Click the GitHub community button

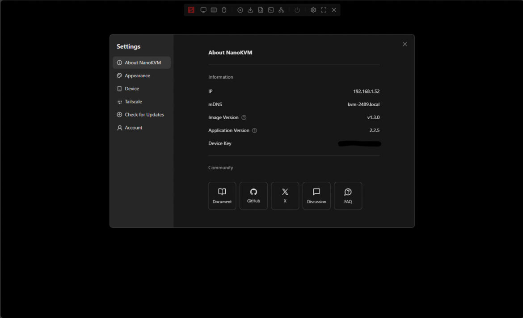253,196
